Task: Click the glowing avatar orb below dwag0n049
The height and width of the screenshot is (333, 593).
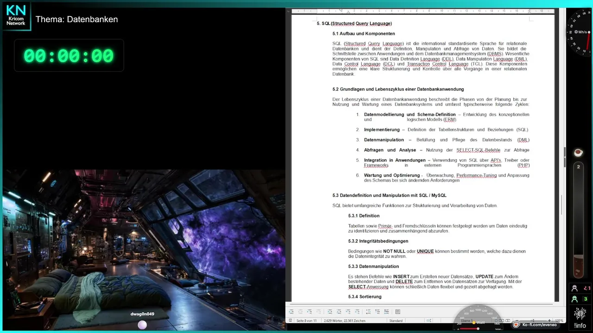Action: (x=142, y=325)
